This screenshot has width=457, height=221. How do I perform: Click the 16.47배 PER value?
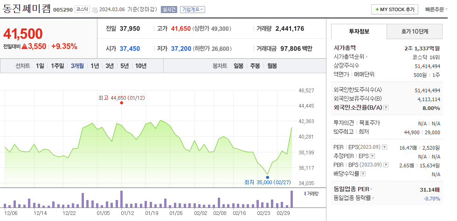click(x=408, y=148)
